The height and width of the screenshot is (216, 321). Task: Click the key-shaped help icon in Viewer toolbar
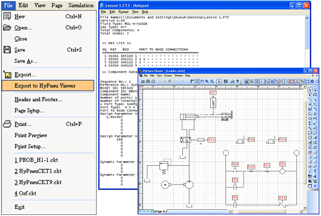[x=237, y=81]
